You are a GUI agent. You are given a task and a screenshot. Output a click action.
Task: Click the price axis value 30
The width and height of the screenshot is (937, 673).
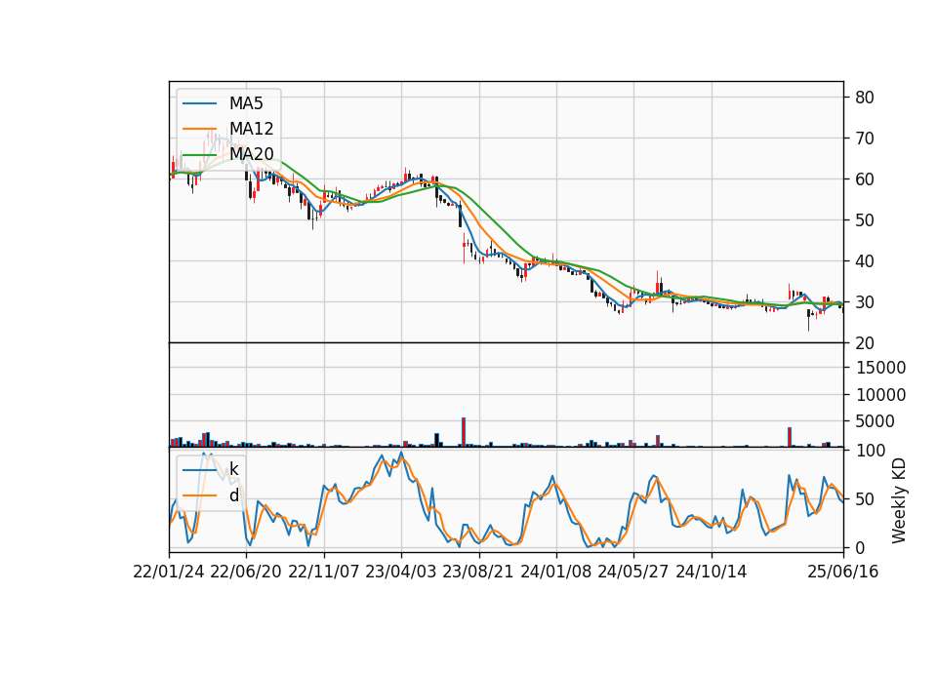[x=864, y=302]
